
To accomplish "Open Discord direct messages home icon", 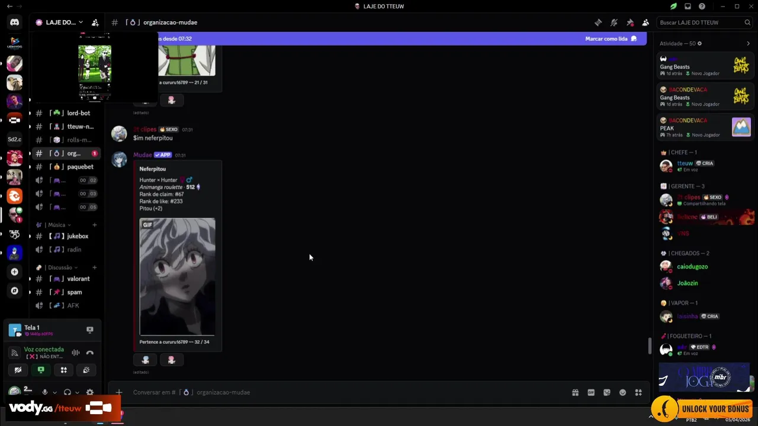I will (15, 22).
